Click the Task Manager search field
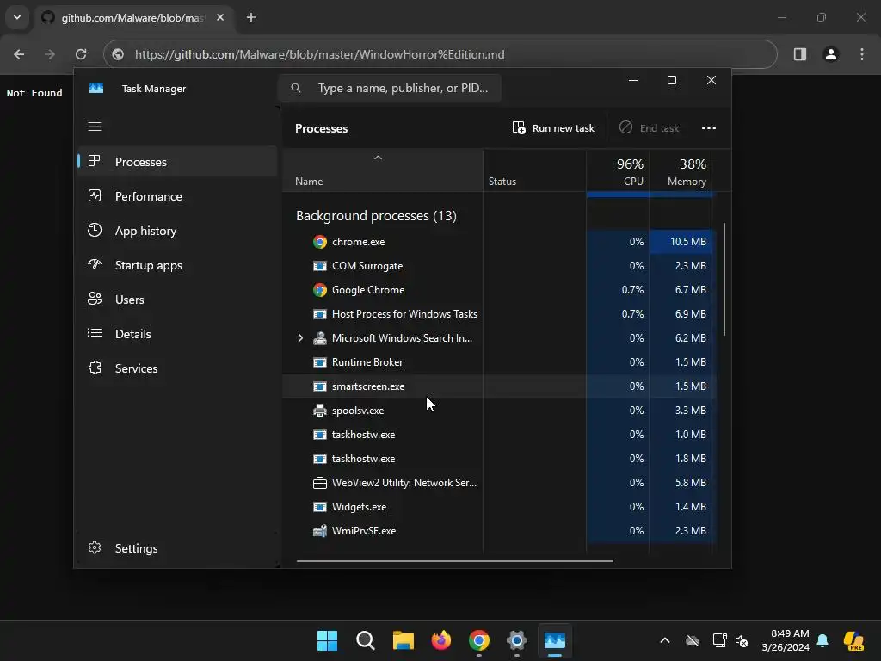Screen dimensions: 881x661 pos(390,88)
